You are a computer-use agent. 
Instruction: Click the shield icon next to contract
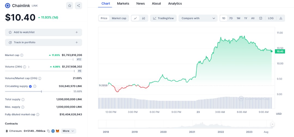point(53,131)
